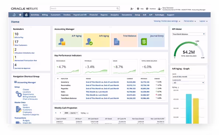
Task: Expand the Personalize dropdown
Action: (190, 21)
